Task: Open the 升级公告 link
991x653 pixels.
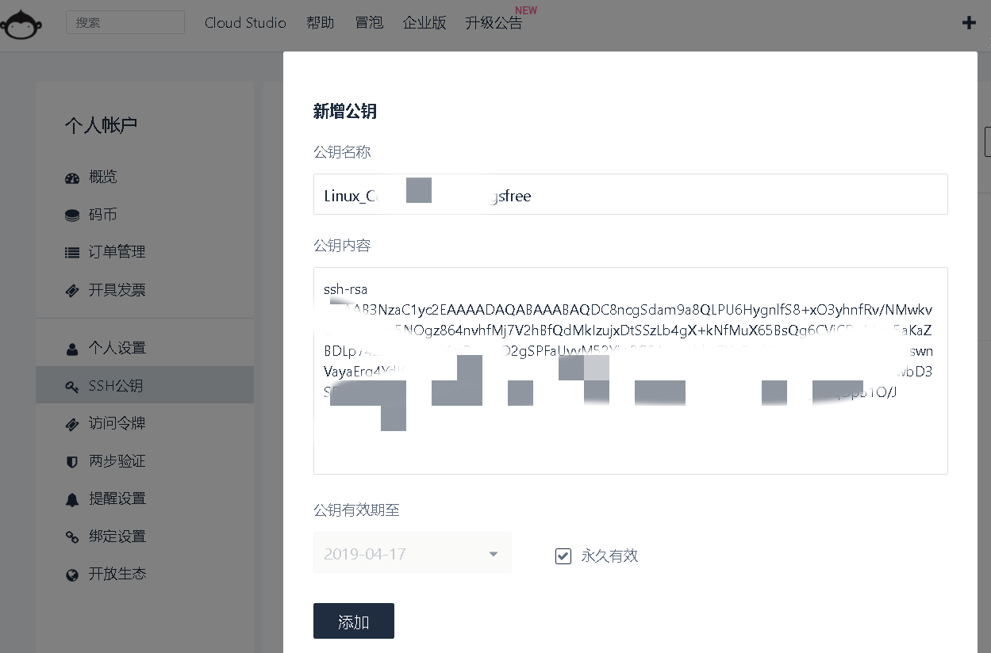Action: click(x=494, y=23)
